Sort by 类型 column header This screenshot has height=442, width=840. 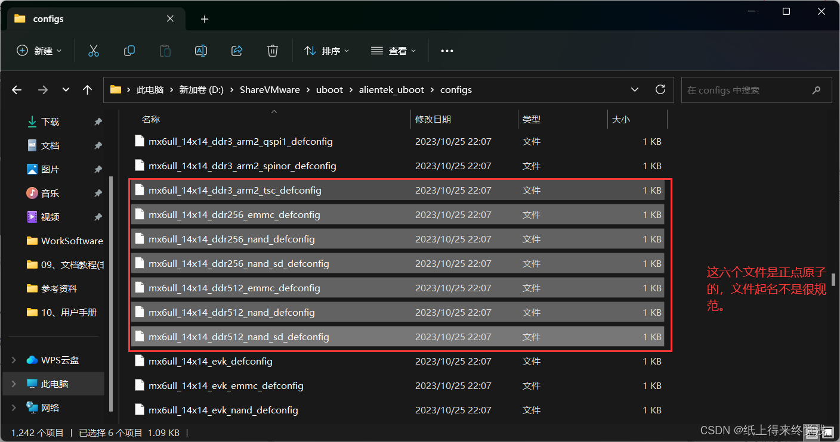532,119
